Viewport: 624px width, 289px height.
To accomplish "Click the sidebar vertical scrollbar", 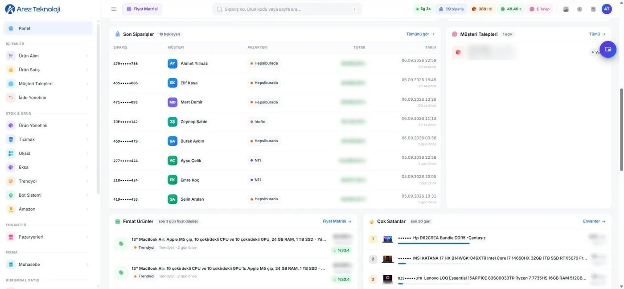I will (x=98, y=109).
